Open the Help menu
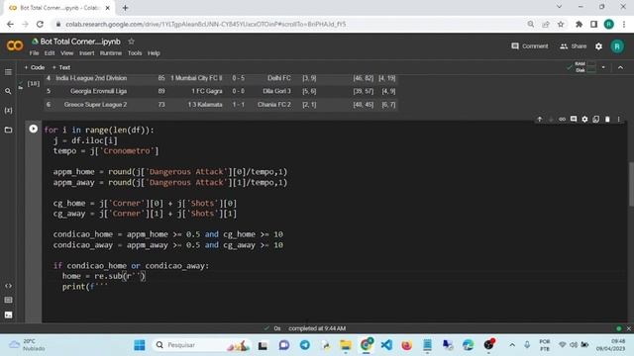The width and height of the screenshot is (634, 356). [x=154, y=53]
